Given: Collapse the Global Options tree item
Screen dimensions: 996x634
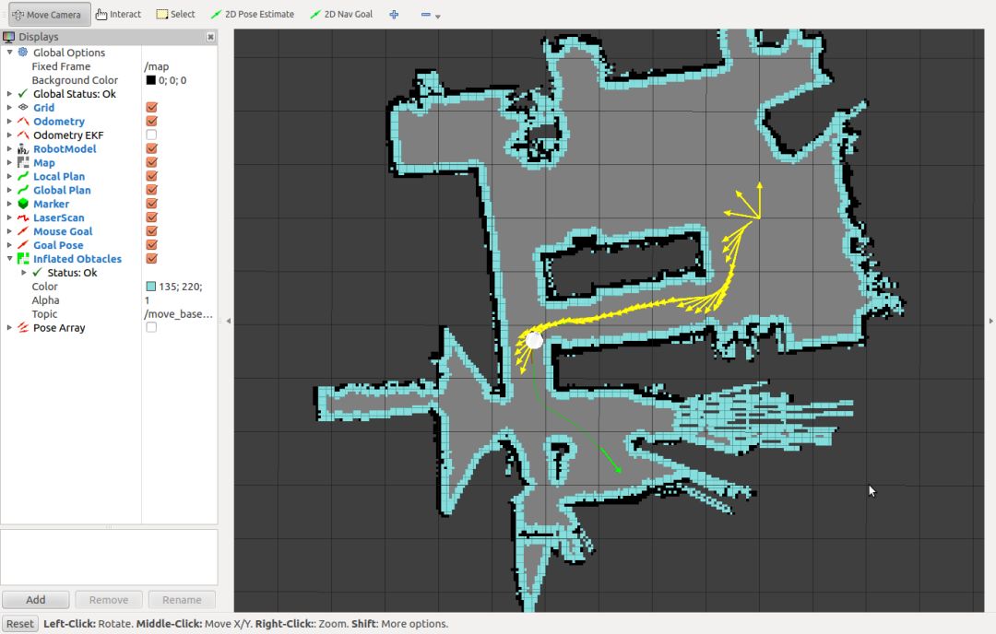Looking at the screenshot, I should 10,53.
